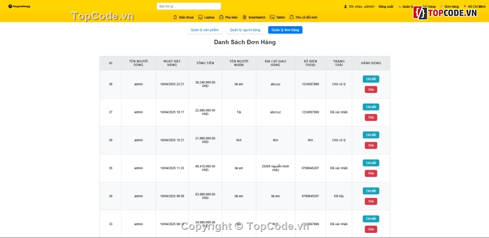Delete the cancelled order 34

pyautogui.click(x=371, y=202)
